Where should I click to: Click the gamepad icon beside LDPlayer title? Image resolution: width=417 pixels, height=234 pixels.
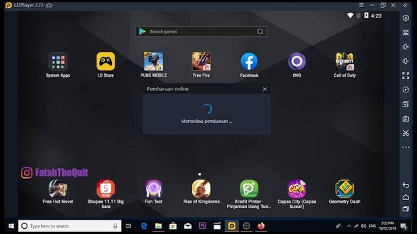click(x=49, y=5)
